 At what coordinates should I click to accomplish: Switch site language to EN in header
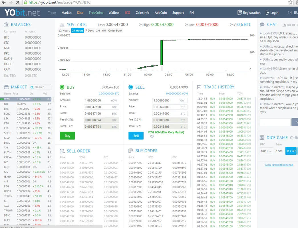[289, 13]
